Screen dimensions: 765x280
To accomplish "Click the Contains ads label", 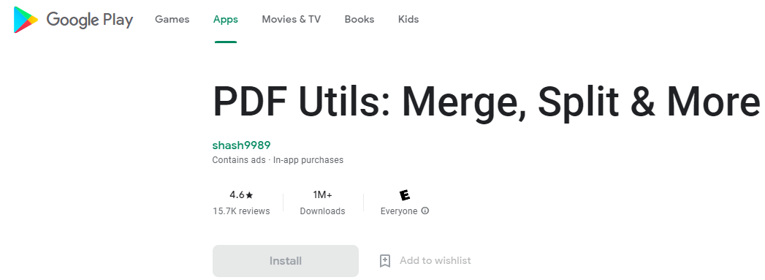I will tap(239, 160).
